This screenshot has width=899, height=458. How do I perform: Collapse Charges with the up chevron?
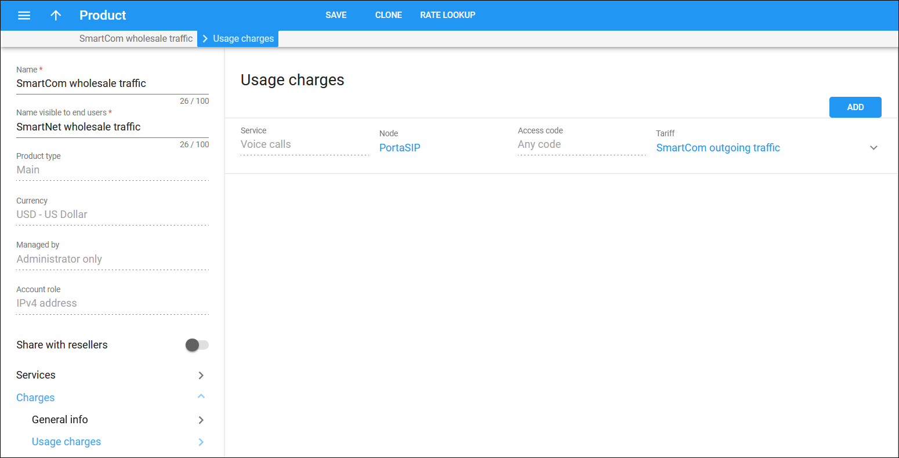[201, 397]
